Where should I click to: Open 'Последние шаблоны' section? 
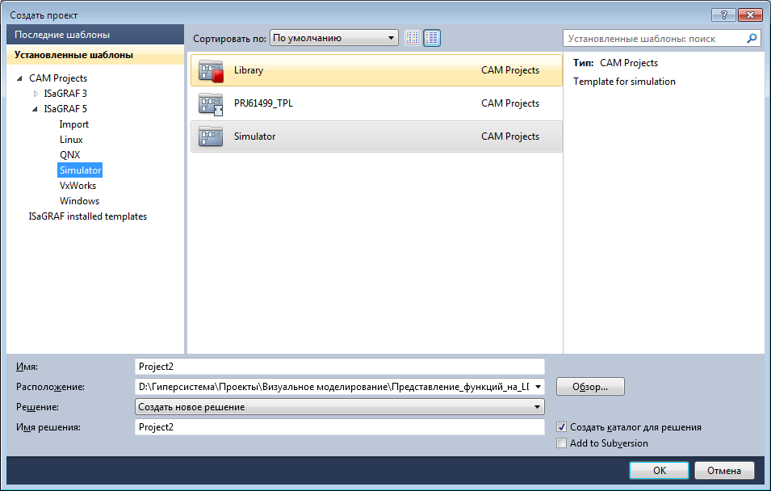click(95, 35)
